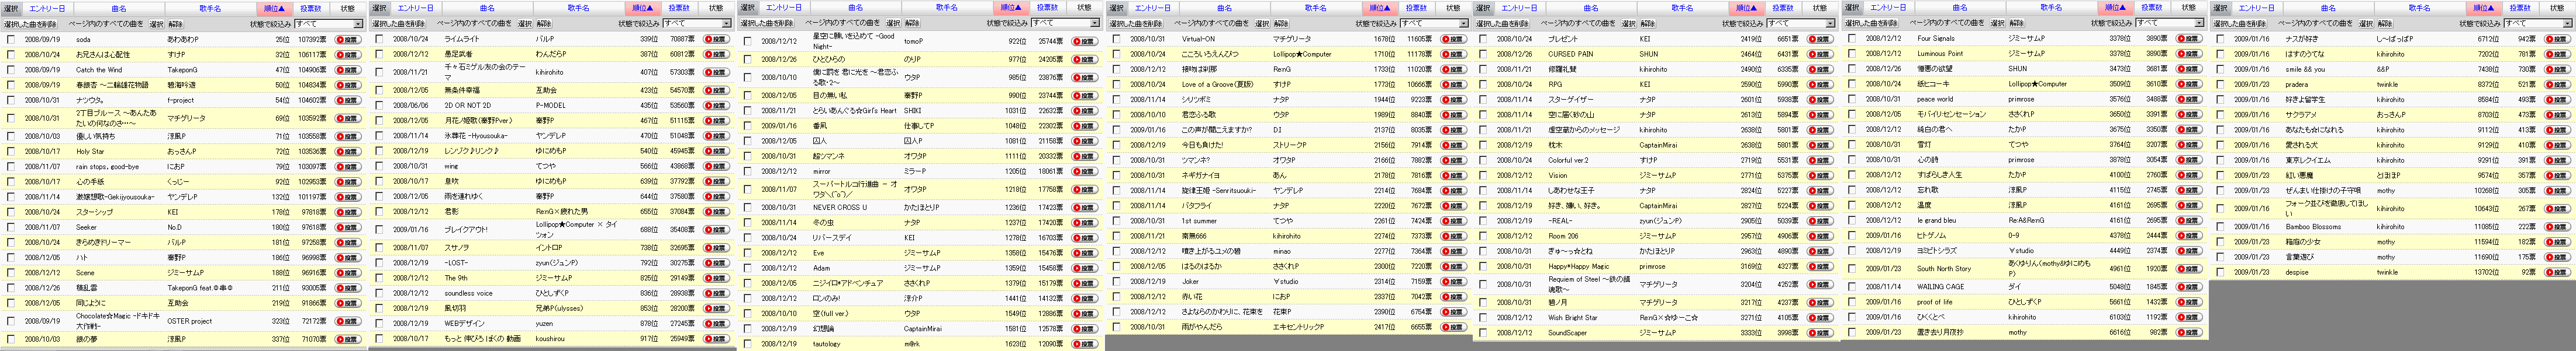Viewport: 2576px width, 351px height.
Task: Vote for WEBデザイン by yuzen
Action: [x=716, y=323]
